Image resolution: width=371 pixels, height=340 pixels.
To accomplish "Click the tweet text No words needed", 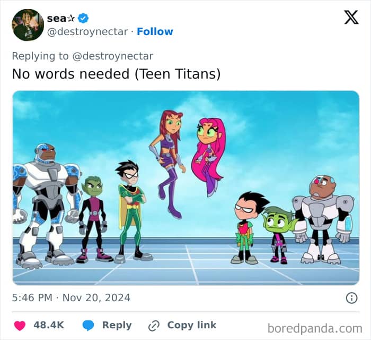I will pos(70,74).
